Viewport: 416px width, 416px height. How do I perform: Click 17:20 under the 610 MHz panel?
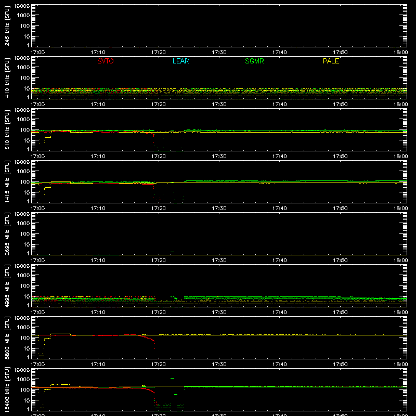pos(159,157)
